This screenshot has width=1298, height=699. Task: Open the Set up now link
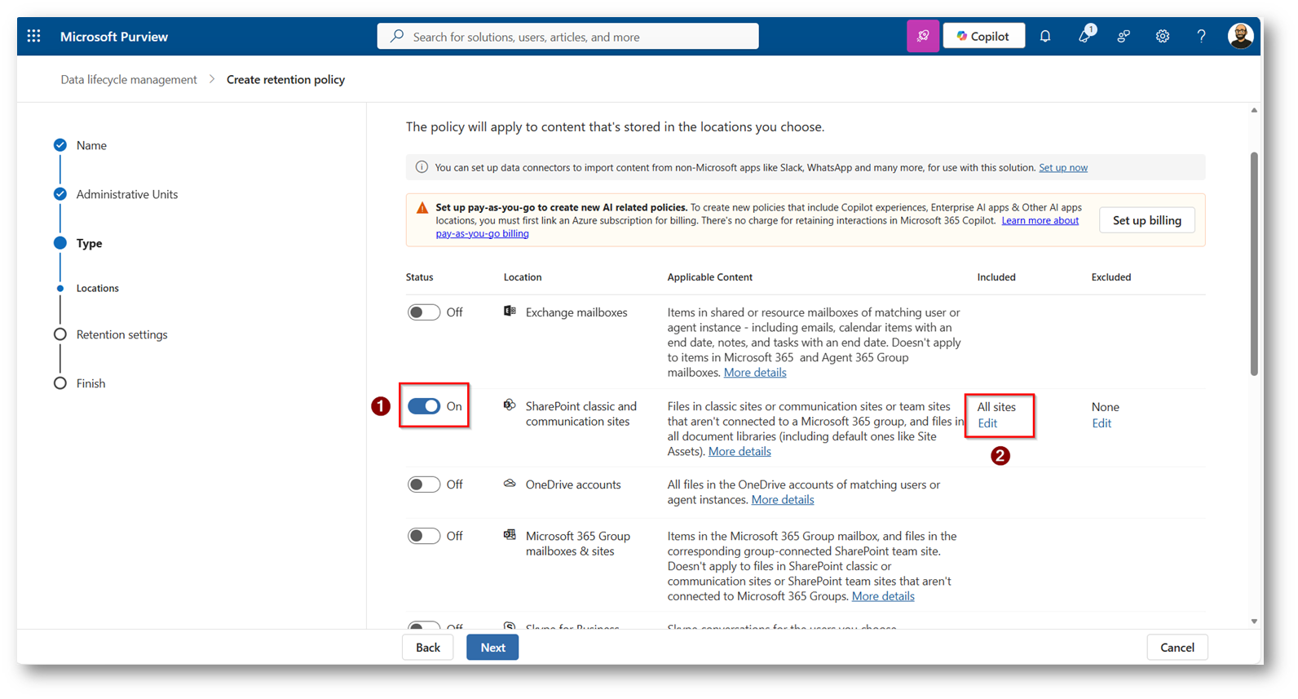pyautogui.click(x=1063, y=167)
